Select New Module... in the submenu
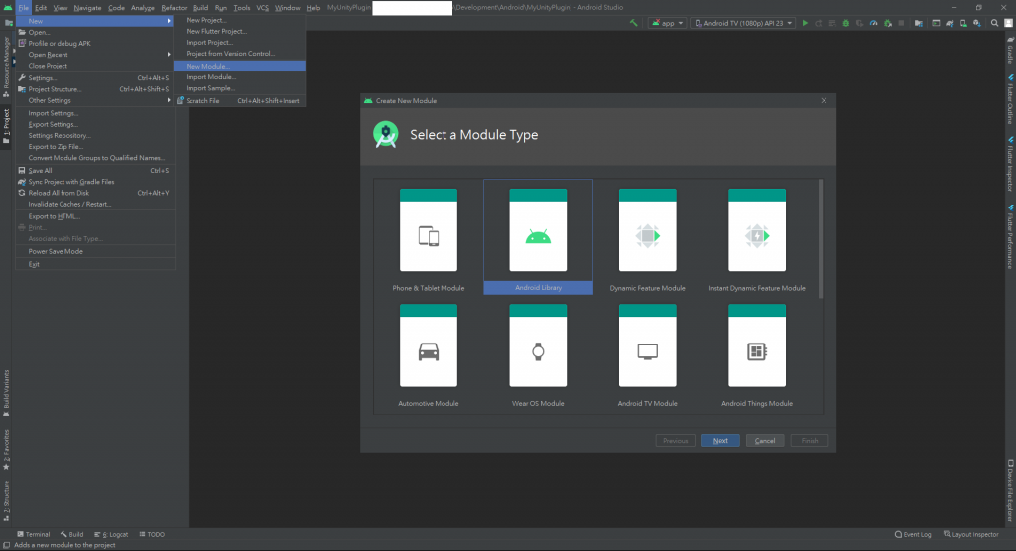The width and height of the screenshot is (1016, 551). point(239,66)
